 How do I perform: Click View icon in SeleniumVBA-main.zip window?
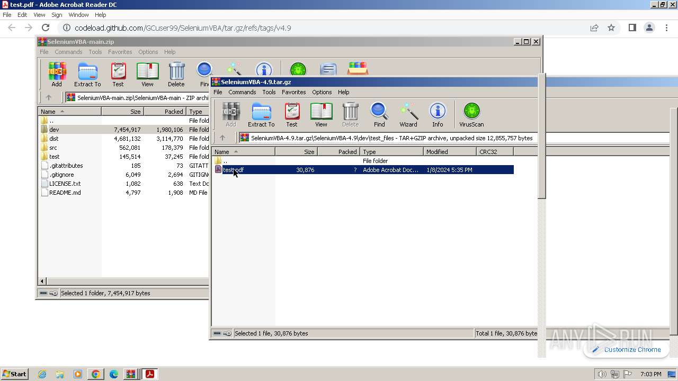coord(147,75)
